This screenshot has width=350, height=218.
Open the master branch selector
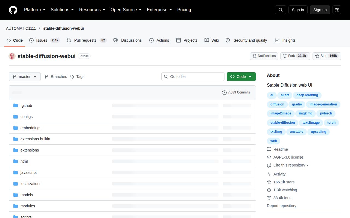tap(25, 77)
